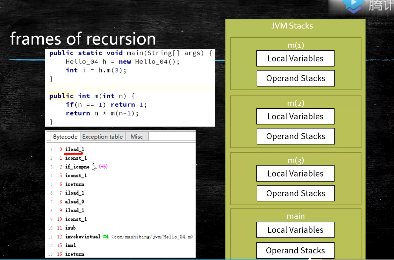Click the 'Hello_04 h = new Hello_04();' line

click(123, 62)
